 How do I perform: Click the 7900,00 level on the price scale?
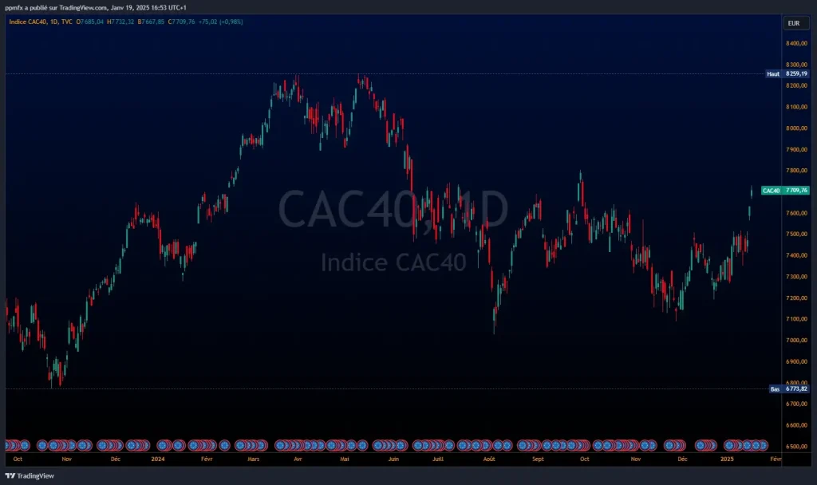coord(797,149)
